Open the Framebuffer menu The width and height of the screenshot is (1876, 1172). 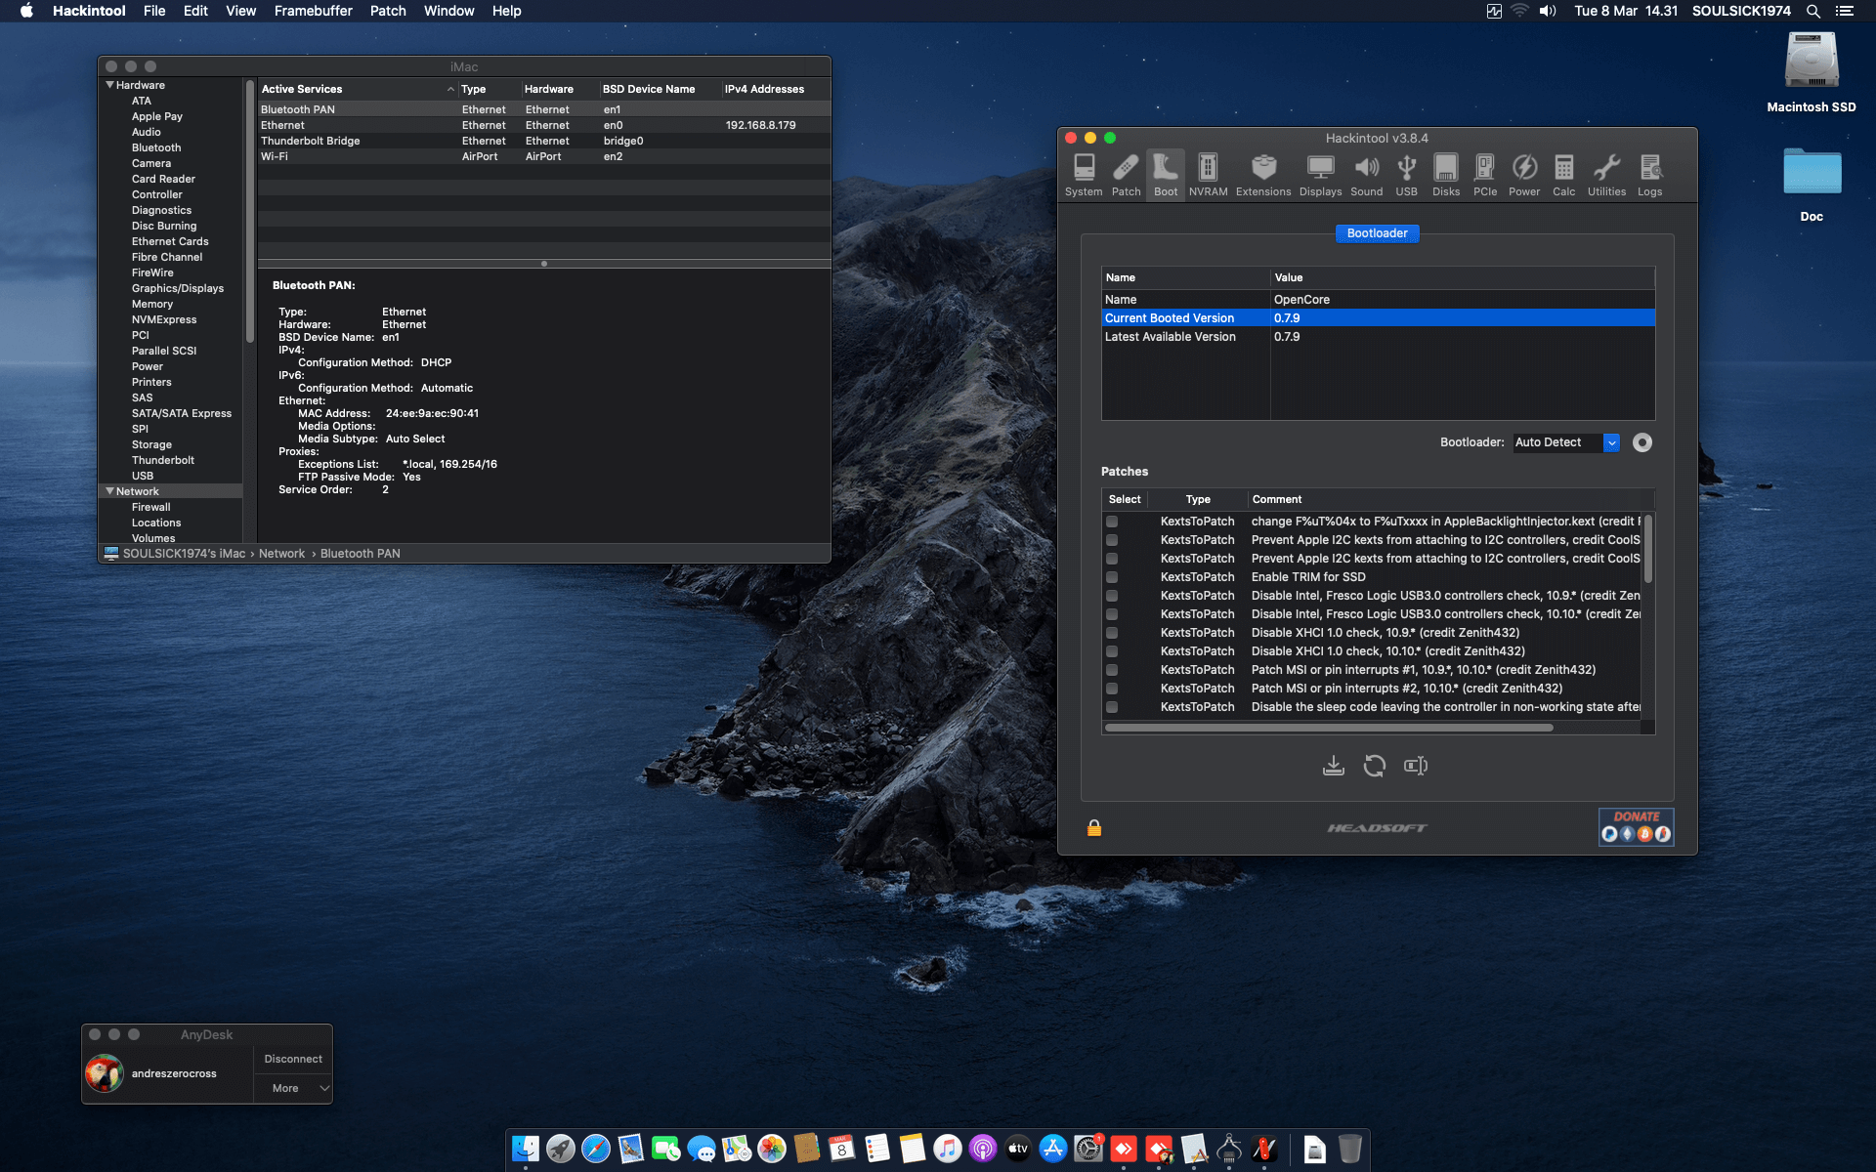click(313, 11)
